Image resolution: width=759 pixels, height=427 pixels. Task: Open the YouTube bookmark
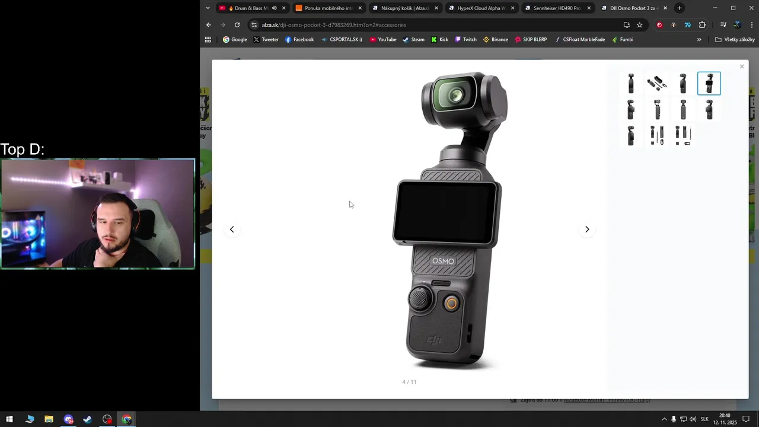383,40
